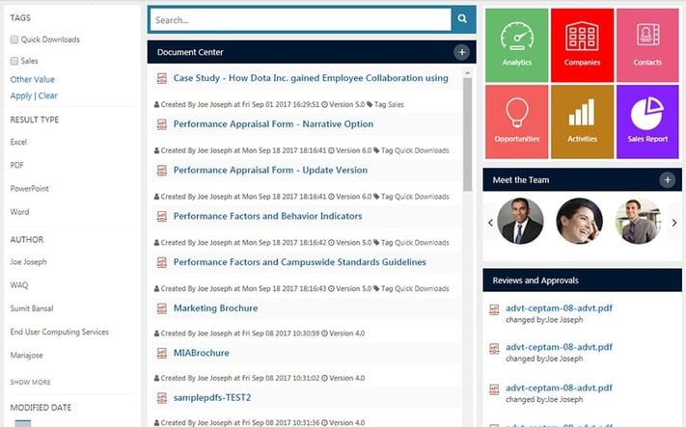Screen dimensions: 686x427
Task: Filter results by Excel type
Action: [x=18, y=142]
